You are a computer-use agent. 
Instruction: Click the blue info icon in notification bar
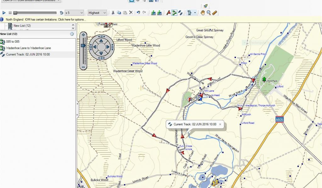(x=2, y=19)
